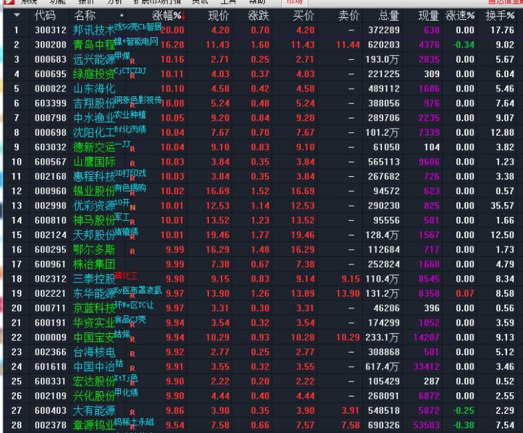The height and width of the screenshot is (433, 523).
Task: Select stock code 603032
Action: tap(51, 147)
